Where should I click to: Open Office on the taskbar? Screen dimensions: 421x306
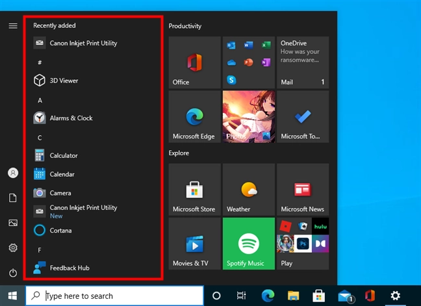click(370, 296)
